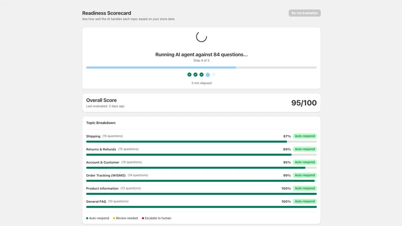Click the Account & Customer score bar
402x226 pixels.
coord(202,168)
